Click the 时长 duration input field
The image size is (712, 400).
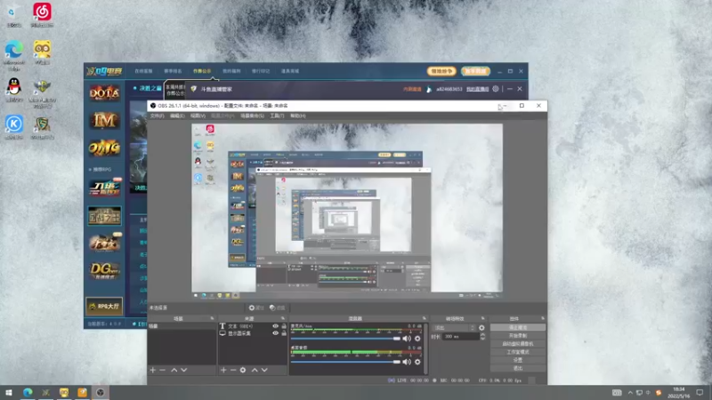(x=460, y=337)
